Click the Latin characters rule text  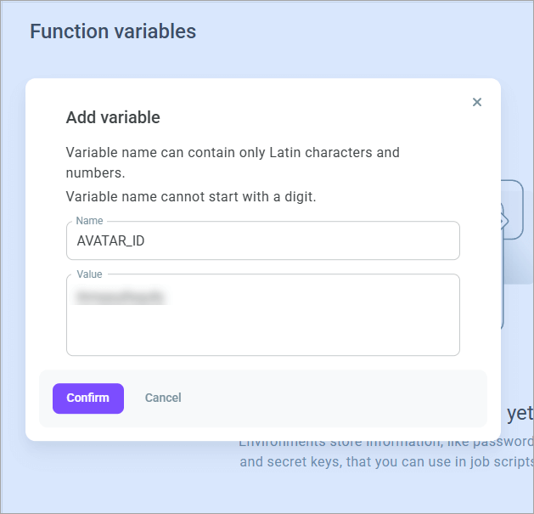(x=233, y=162)
